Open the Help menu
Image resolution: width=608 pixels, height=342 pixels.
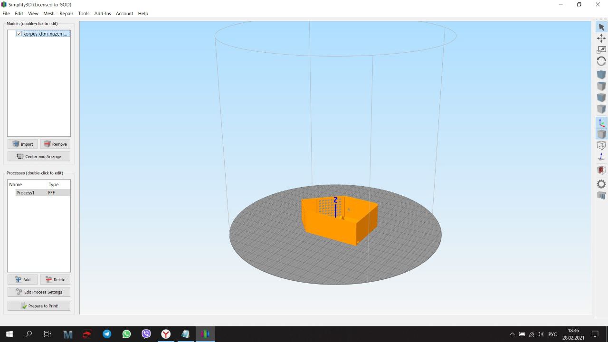[143, 13]
